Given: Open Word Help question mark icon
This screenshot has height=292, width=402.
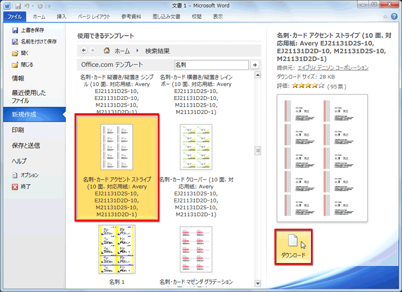Looking at the screenshot, I should 394,17.
